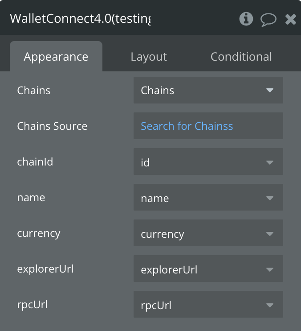
Task: Expand the chainId field dropdown
Action: [208, 162]
